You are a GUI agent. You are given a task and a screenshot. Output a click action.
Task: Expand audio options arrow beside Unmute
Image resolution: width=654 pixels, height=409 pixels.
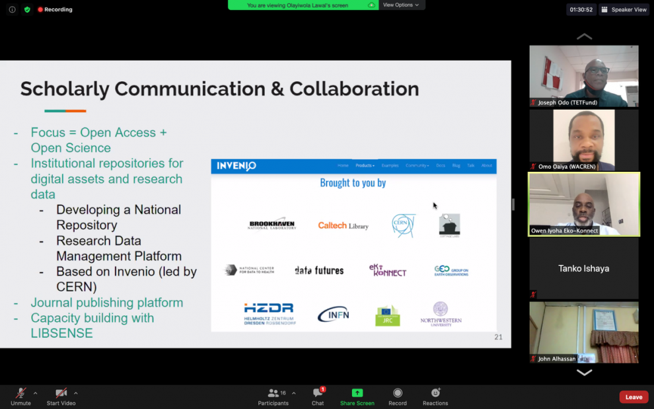click(x=36, y=393)
